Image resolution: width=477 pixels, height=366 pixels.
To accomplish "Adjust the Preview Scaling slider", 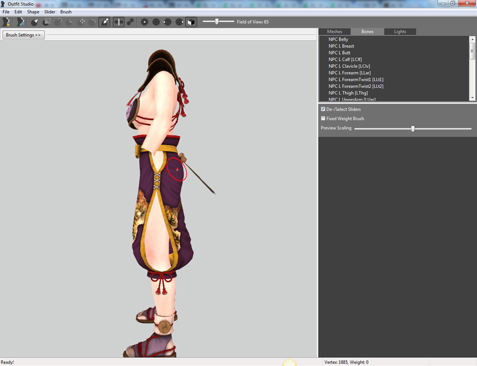I will (x=413, y=128).
